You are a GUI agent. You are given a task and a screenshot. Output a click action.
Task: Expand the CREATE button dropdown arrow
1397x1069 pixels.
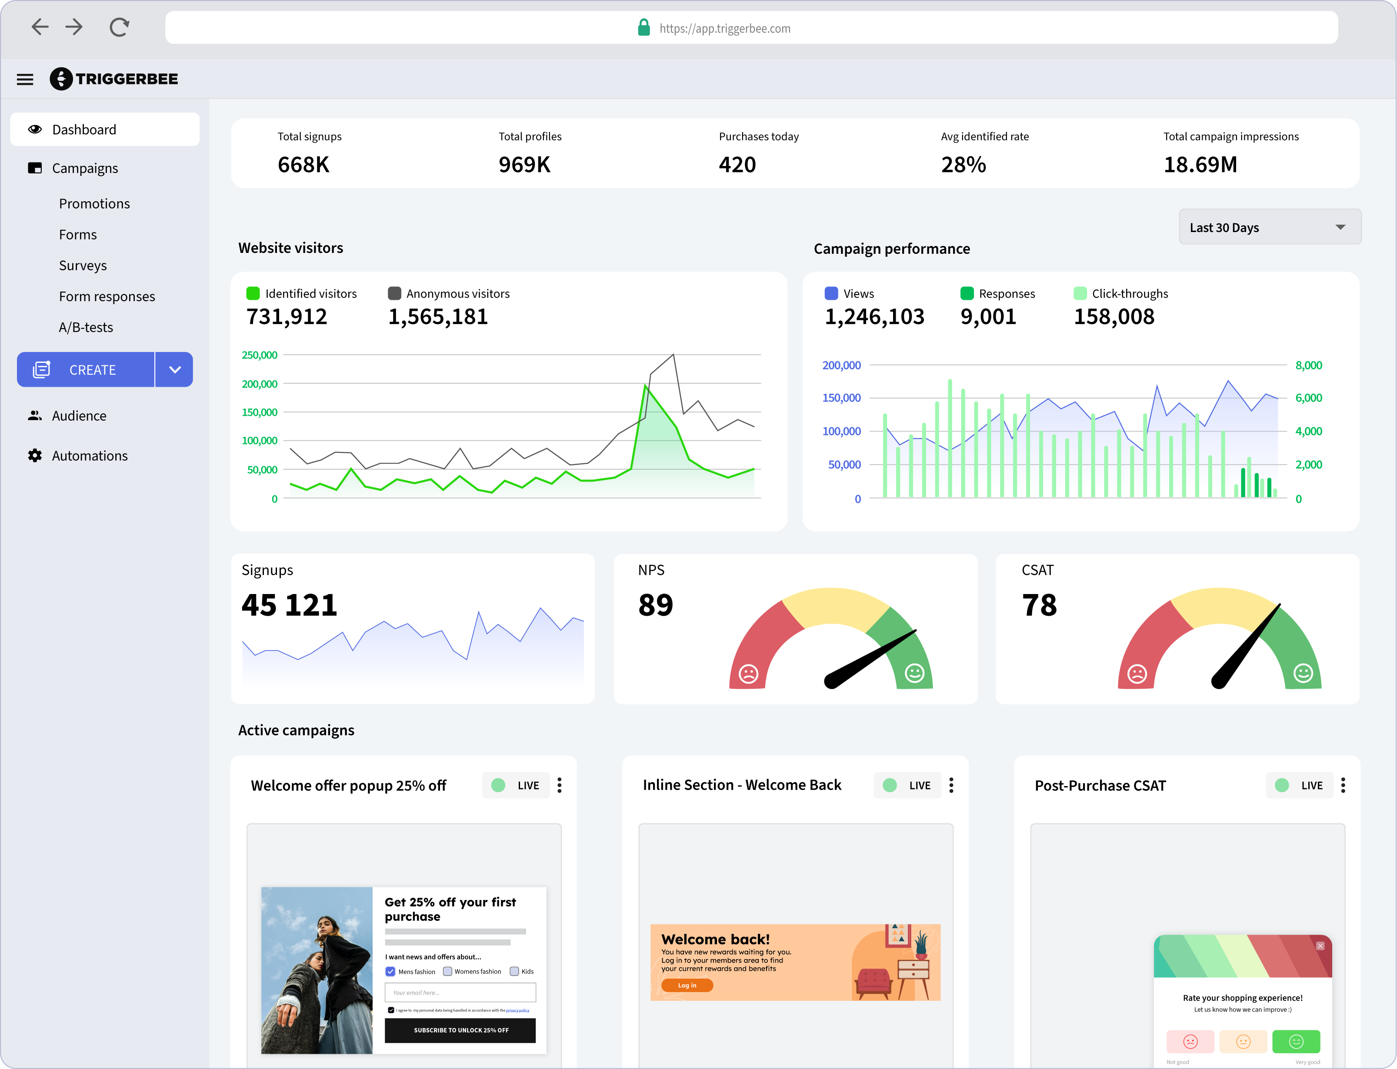pyautogui.click(x=174, y=370)
